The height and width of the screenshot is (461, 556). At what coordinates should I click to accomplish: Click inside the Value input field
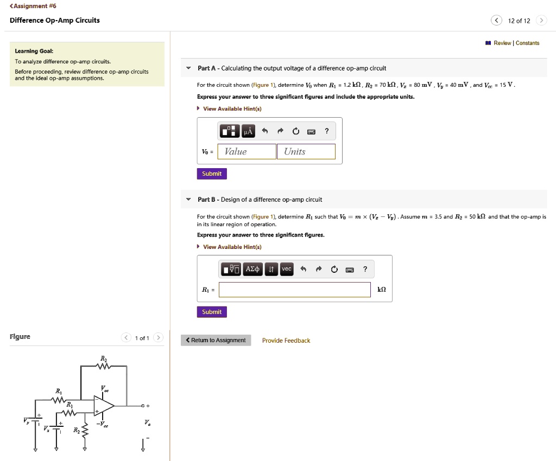[246, 151]
